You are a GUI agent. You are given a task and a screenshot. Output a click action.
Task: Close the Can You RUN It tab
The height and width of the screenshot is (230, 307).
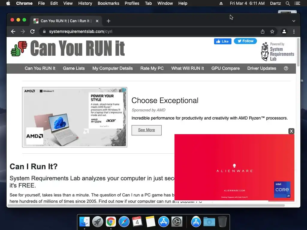(x=97, y=21)
